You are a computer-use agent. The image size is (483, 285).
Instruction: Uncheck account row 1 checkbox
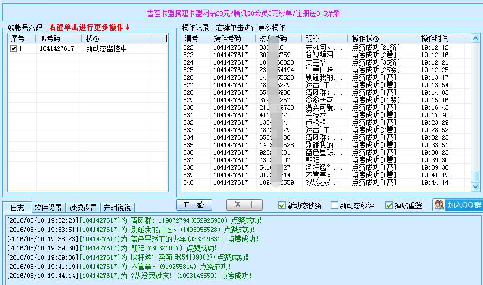[13, 48]
